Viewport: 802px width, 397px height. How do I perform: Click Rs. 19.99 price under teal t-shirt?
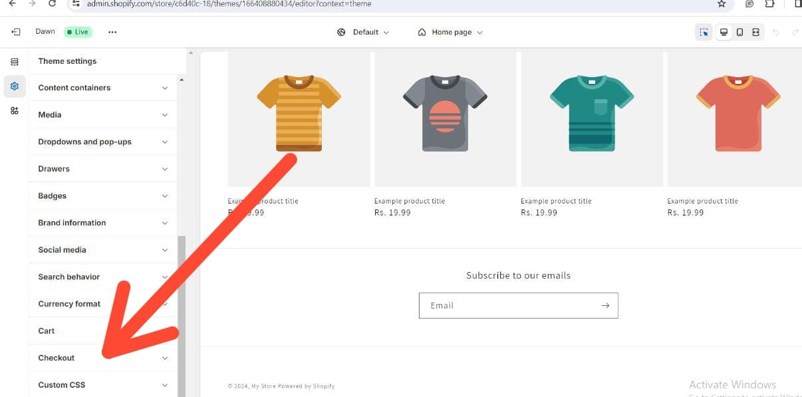[x=539, y=213]
